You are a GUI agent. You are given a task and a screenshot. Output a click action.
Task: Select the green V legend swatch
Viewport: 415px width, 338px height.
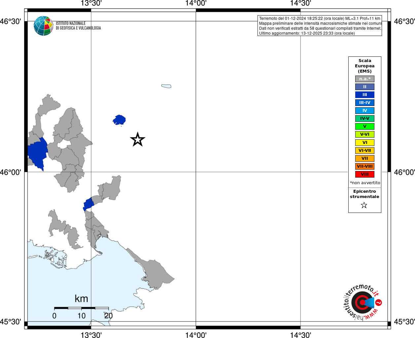tap(365, 126)
